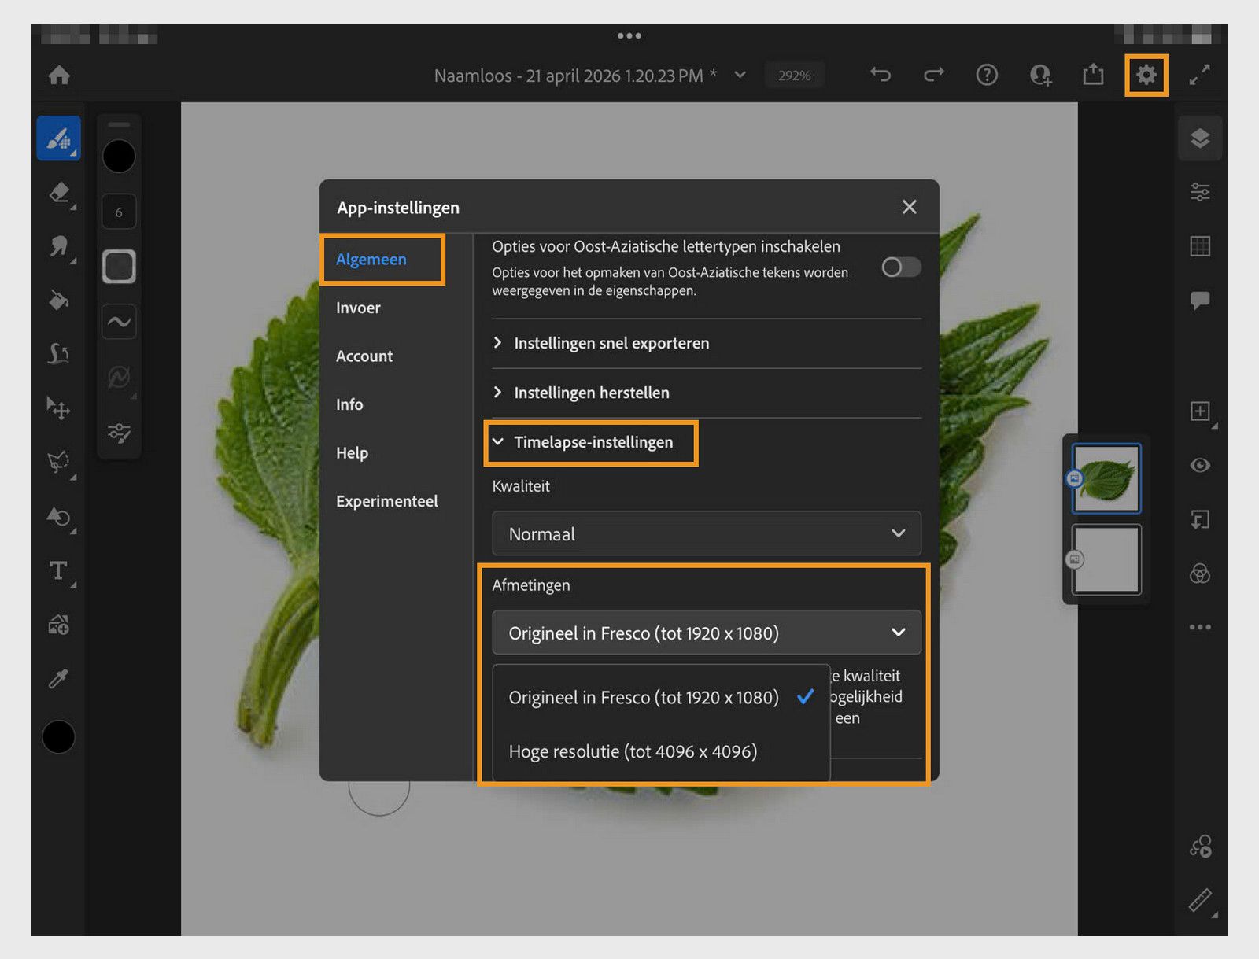This screenshot has width=1259, height=959.
Task: Switch to the Account tab
Action: (x=364, y=356)
